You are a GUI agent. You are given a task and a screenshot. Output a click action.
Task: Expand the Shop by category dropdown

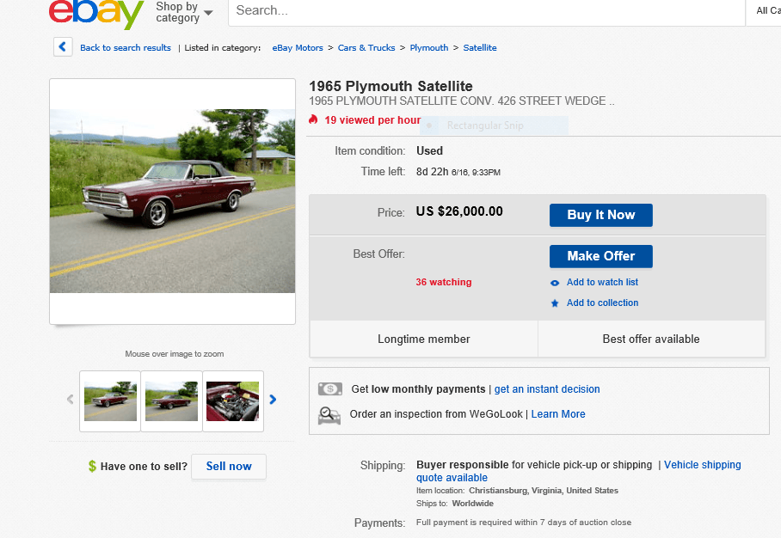[x=184, y=12]
